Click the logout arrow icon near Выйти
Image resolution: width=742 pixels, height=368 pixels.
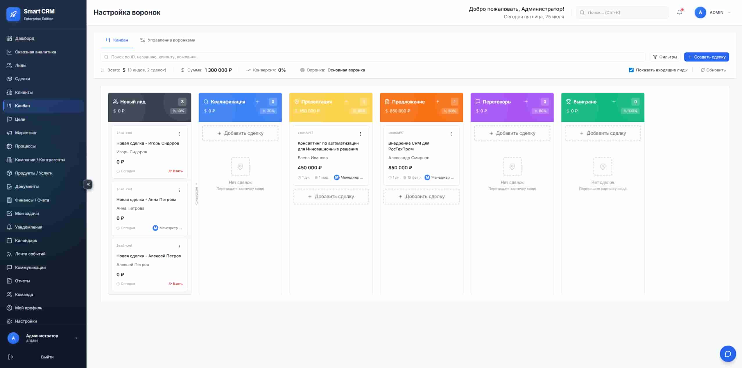10,357
